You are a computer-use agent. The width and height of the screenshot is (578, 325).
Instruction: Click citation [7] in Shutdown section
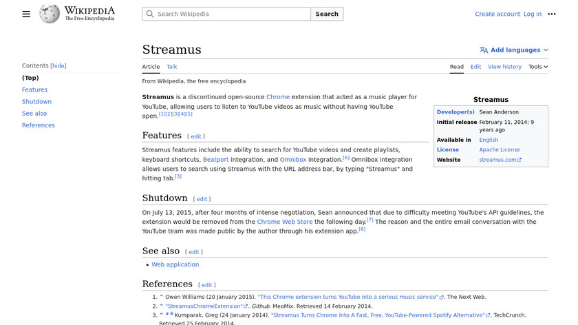370,220
